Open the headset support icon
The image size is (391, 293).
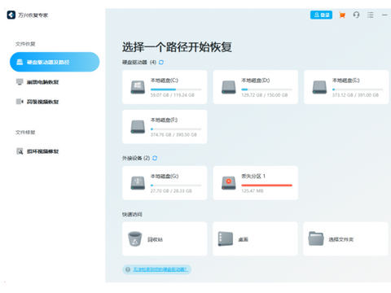point(356,15)
